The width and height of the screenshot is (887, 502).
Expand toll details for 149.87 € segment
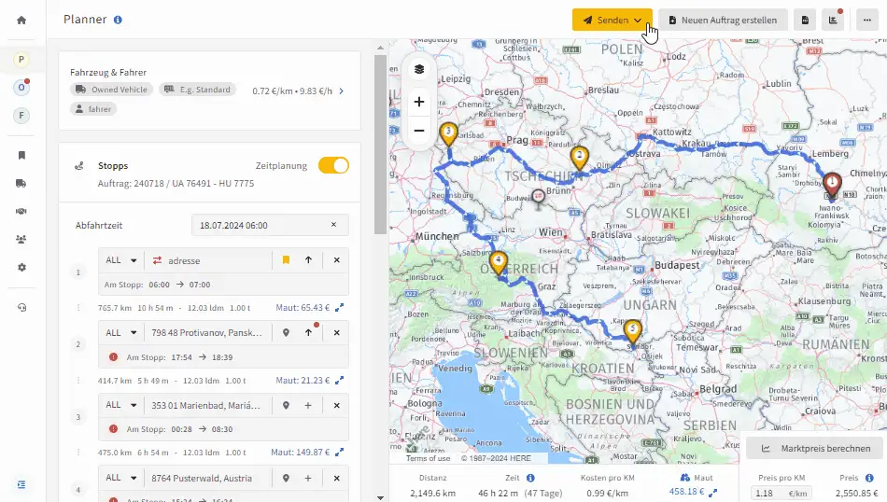[340, 453]
